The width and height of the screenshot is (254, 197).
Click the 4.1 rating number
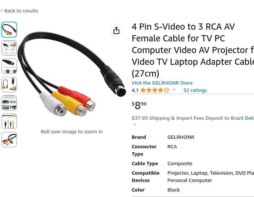pos(135,90)
